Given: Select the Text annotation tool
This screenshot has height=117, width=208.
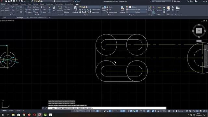Looking at the screenshot, I should 54,9.
